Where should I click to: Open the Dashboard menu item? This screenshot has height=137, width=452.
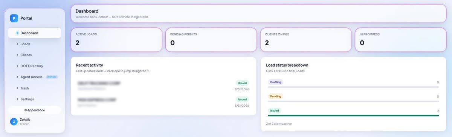point(35,33)
